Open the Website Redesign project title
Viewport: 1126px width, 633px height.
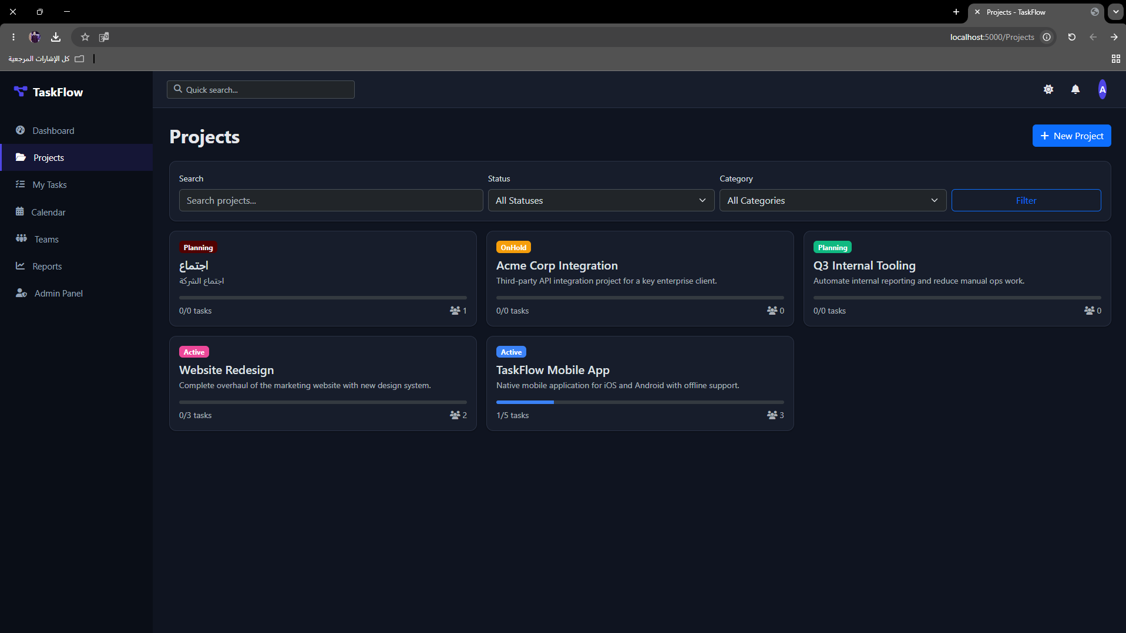pos(226,370)
